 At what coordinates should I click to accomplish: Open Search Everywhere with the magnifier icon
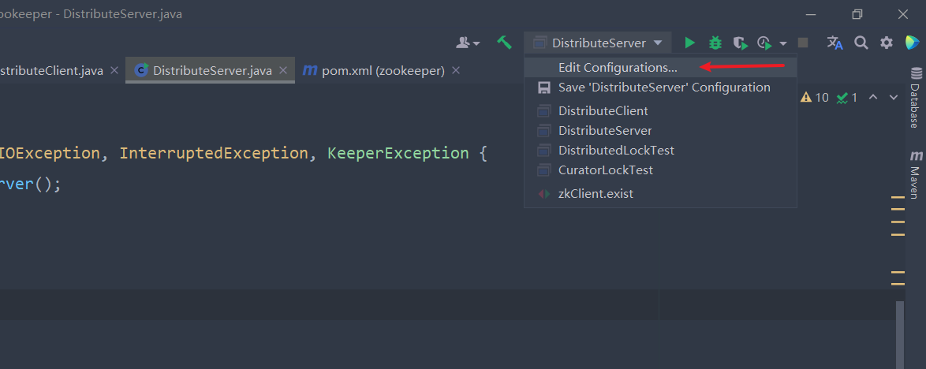pyautogui.click(x=861, y=43)
